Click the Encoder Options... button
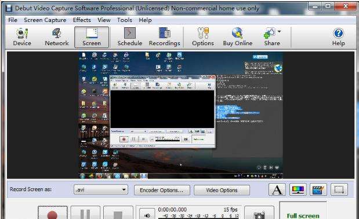This screenshot has width=359, height=219. tap(162, 190)
